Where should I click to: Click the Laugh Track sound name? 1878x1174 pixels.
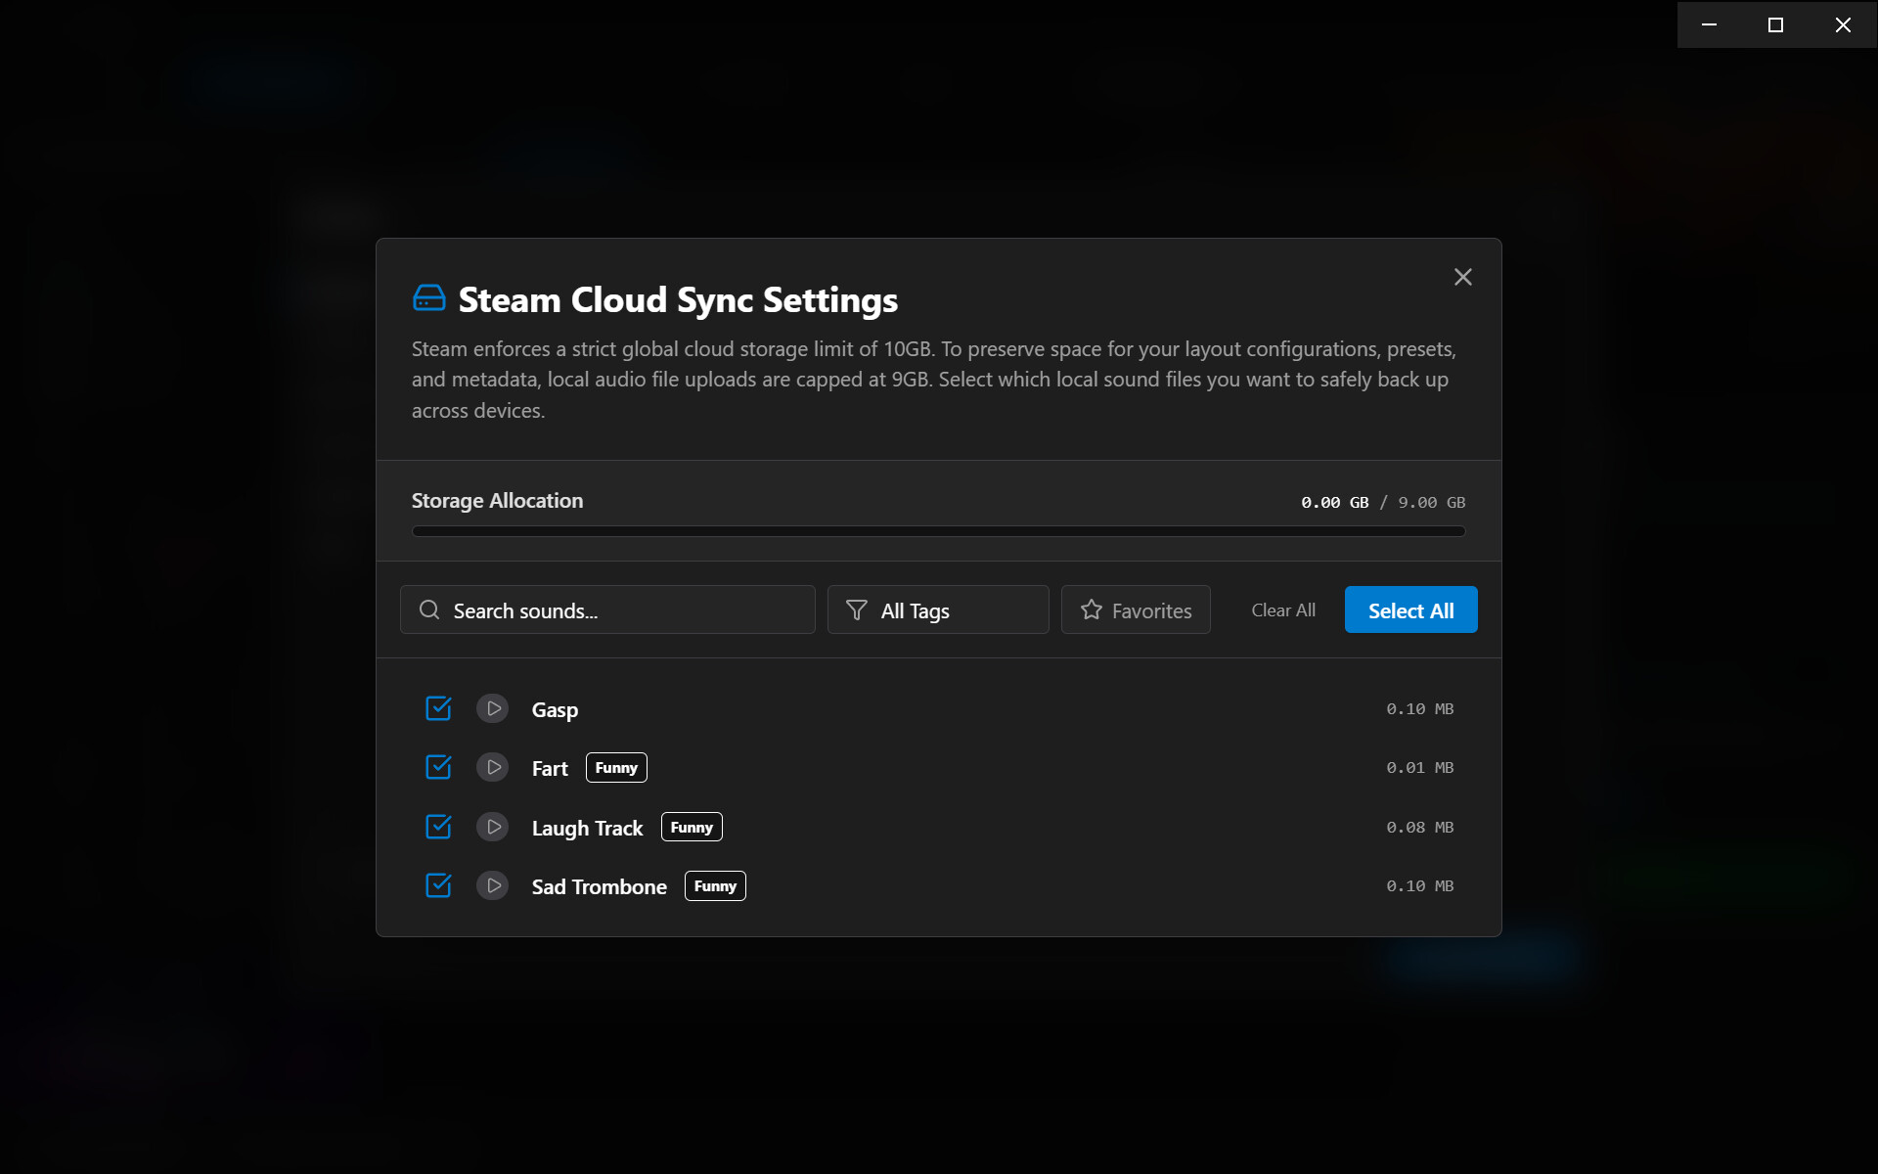[x=587, y=829]
